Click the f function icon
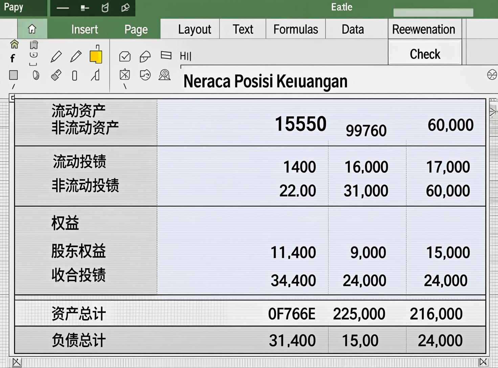The width and height of the screenshot is (498, 368). (13, 59)
